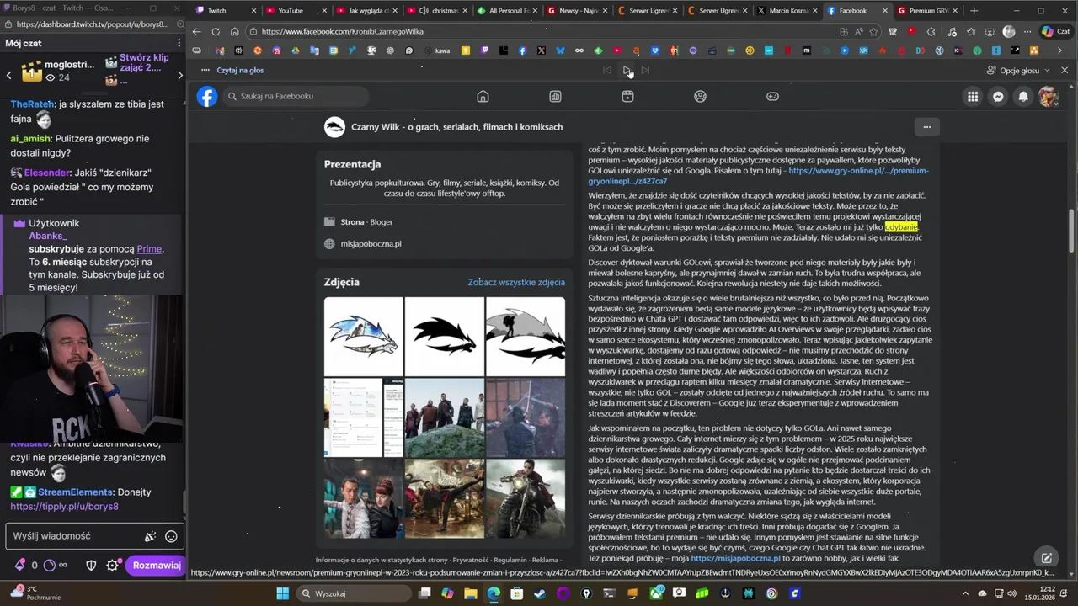Open Windows Start menu
The height and width of the screenshot is (606, 1078).
click(282, 593)
